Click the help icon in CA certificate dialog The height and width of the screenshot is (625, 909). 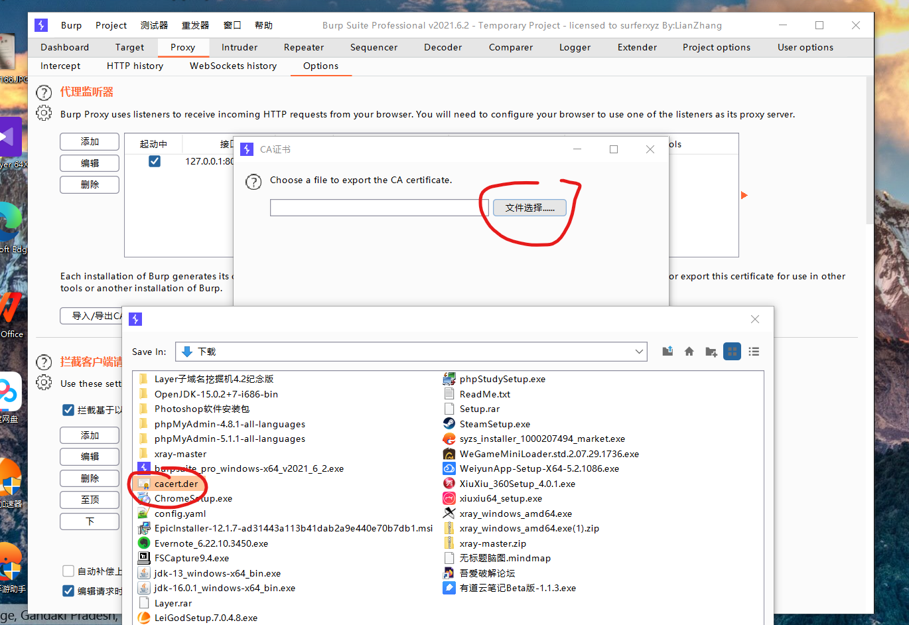coord(253,181)
